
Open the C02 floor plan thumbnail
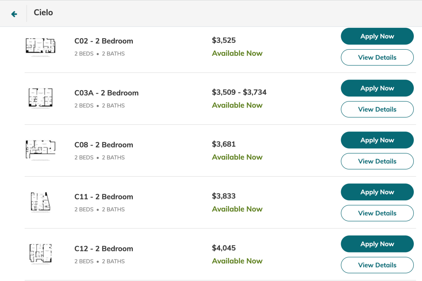point(40,47)
